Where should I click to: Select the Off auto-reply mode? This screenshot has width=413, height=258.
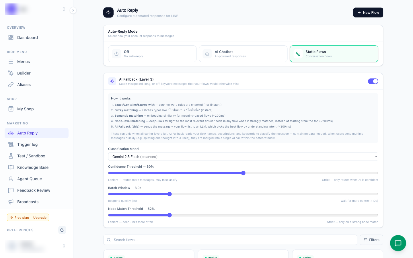152,54
